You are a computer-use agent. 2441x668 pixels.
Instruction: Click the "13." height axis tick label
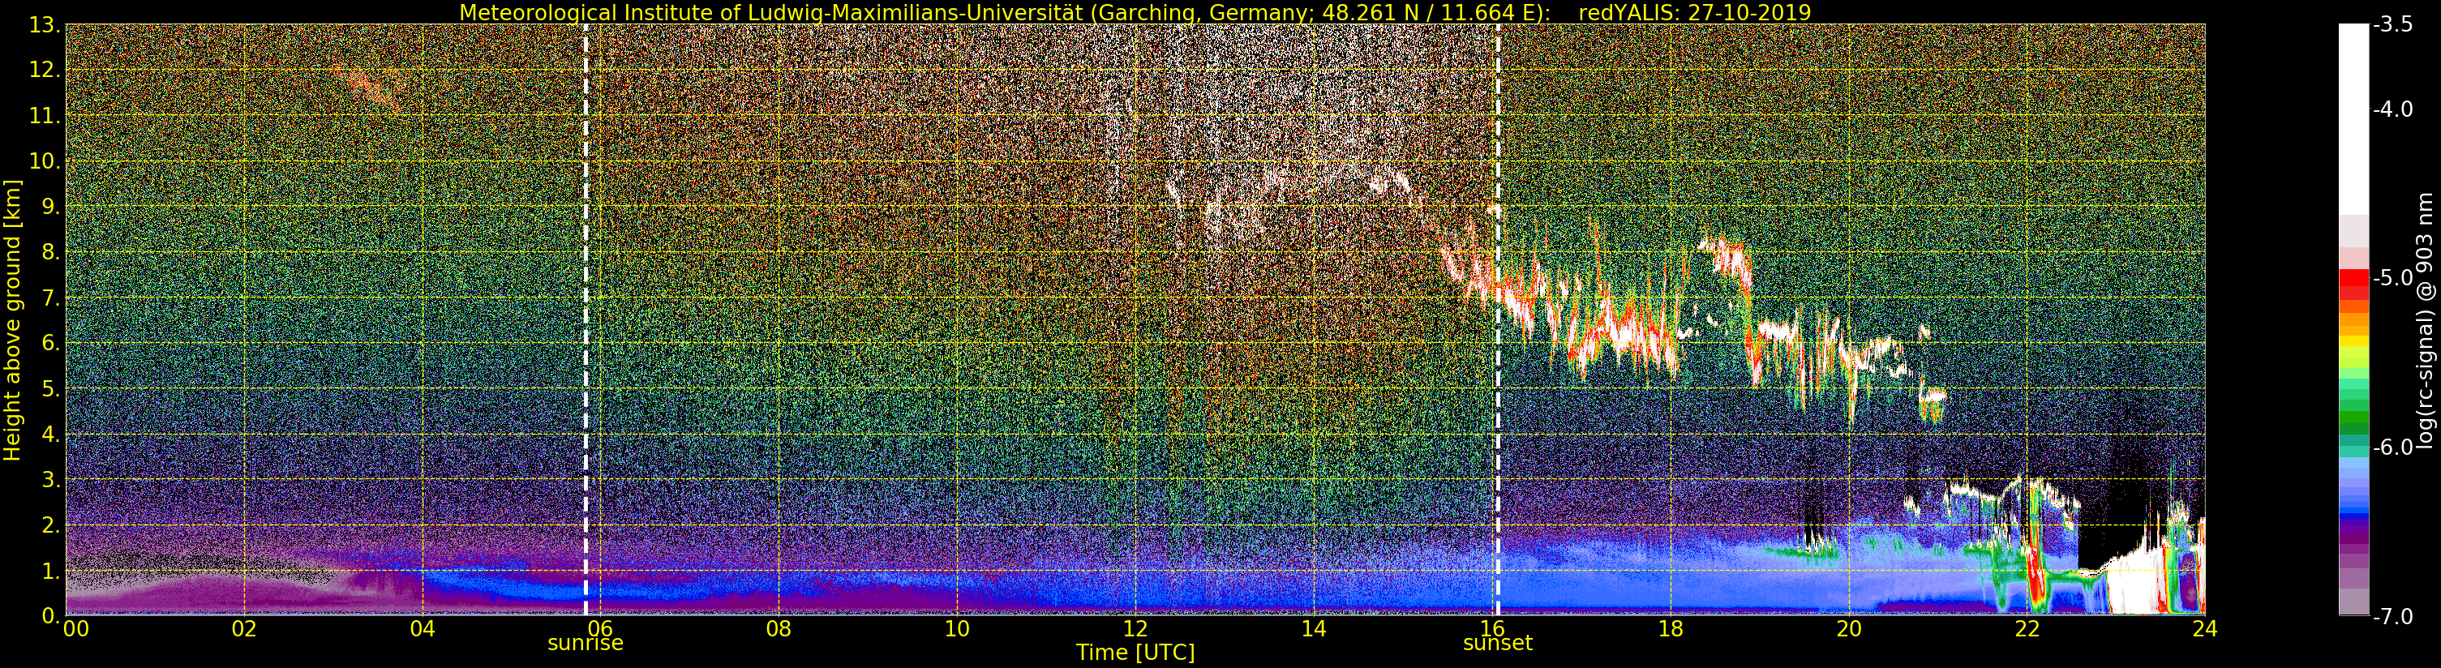point(45,24)
